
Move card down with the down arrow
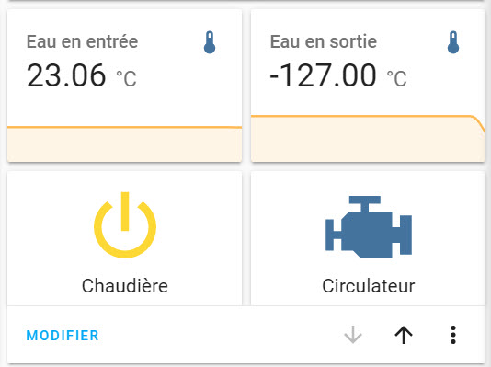[353, 335]
